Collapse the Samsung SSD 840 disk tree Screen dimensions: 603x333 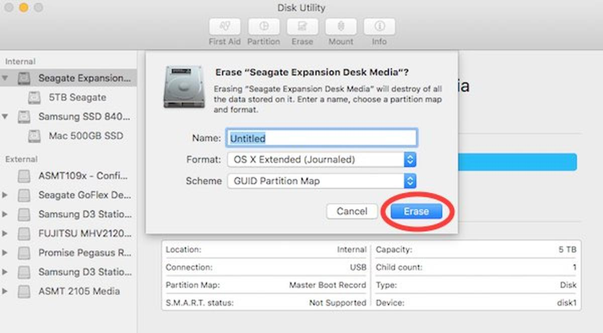[x=5, y=117]
